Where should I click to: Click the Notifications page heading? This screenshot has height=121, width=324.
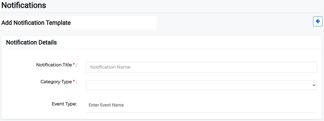coord(24,6)
